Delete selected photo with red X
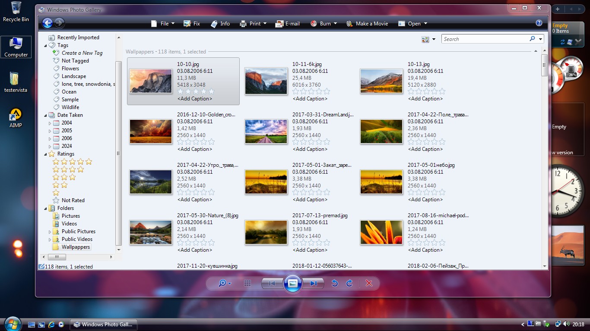The image size is (590, 331). click(369, 283)
